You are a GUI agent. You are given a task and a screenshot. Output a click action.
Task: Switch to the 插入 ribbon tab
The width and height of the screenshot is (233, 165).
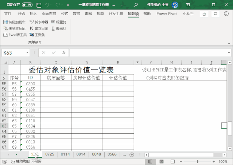pos(33,14)
